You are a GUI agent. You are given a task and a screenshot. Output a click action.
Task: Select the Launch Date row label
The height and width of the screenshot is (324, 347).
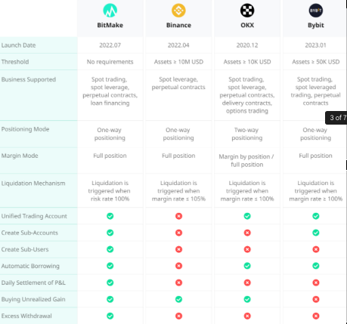point(18,45)
